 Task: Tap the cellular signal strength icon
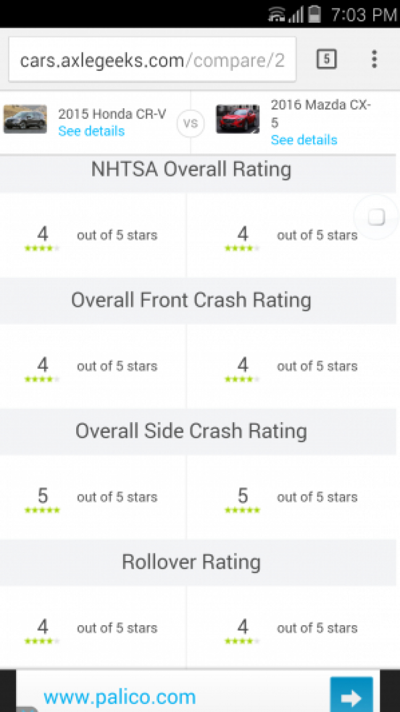click(297, 14)
